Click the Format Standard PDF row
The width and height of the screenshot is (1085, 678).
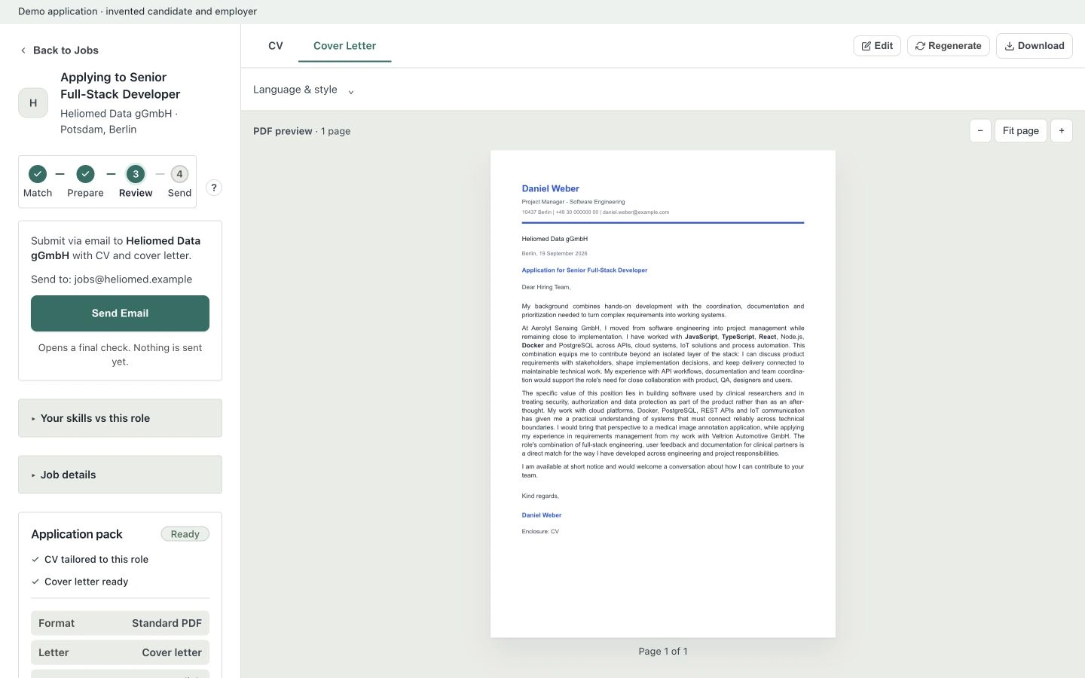click(x=120, y=623)
